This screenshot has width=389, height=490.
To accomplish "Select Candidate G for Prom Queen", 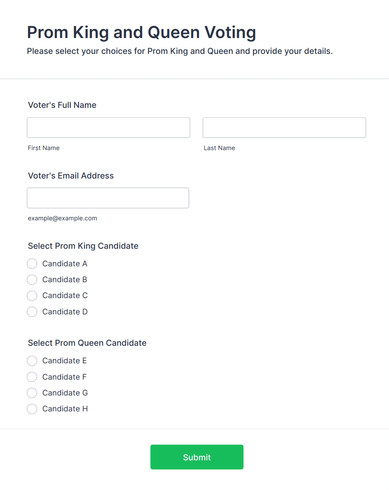I will (32, 393).
